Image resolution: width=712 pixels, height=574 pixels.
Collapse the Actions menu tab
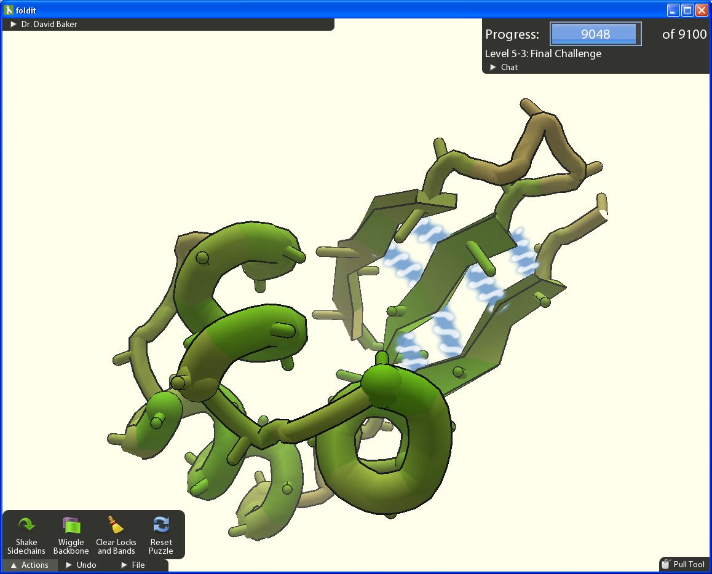30,565
